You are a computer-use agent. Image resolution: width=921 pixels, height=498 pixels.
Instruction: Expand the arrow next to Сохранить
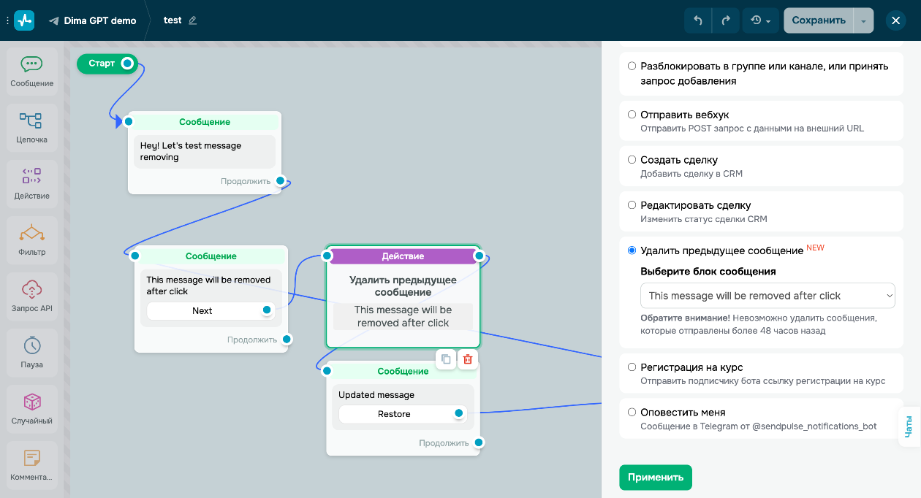[863, 20]
